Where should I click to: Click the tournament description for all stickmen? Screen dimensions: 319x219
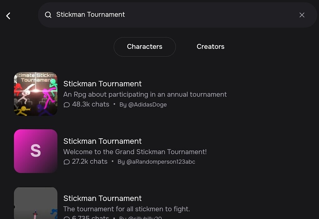(x=126, y=209)
